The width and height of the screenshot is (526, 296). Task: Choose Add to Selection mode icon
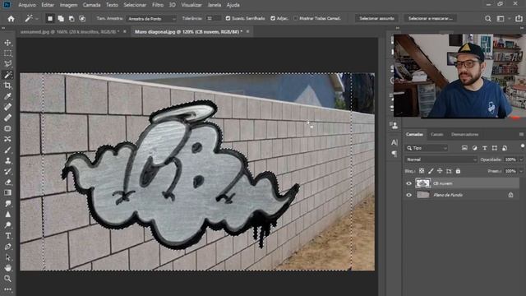tap(61, 19)
